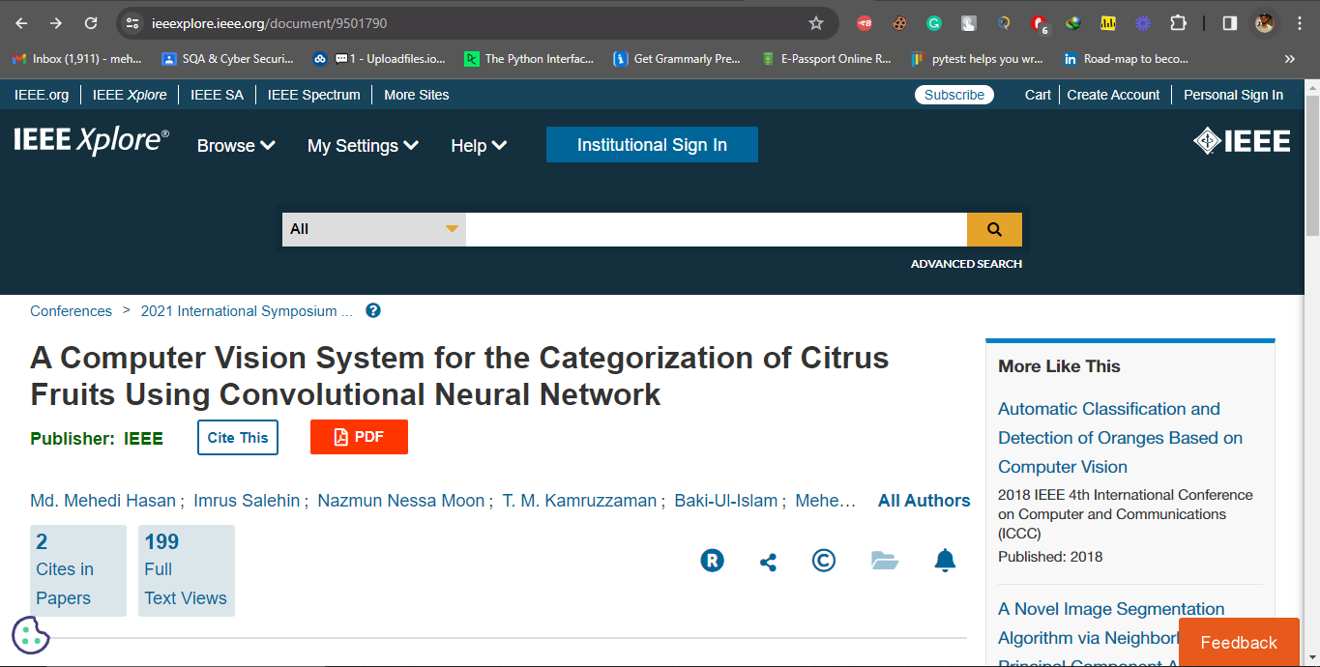This screenshot has width=1320, height=667.
Task: Open the All search scope dropdown
Action: [374, 229]
